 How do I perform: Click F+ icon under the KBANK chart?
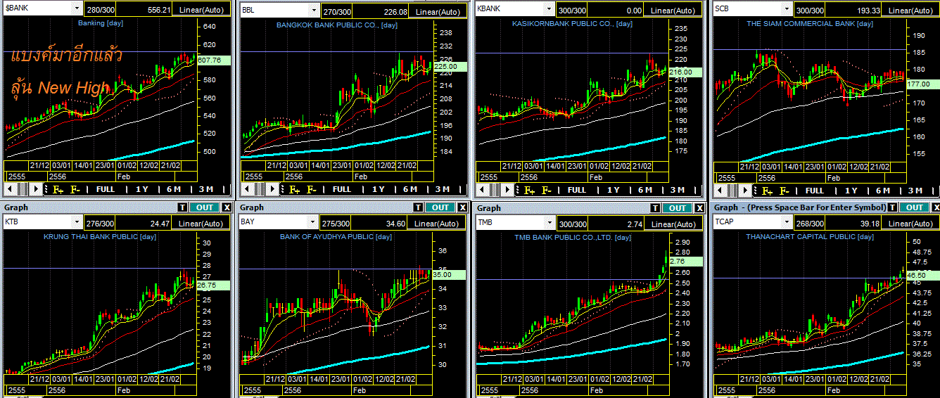tap(529, 189)
